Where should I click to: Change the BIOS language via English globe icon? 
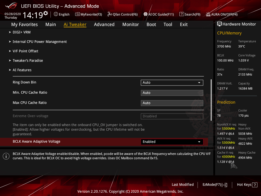61,14
